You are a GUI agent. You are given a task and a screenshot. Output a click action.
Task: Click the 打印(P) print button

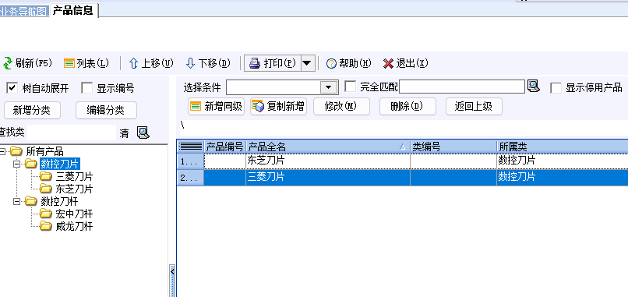tap(273, 63)
